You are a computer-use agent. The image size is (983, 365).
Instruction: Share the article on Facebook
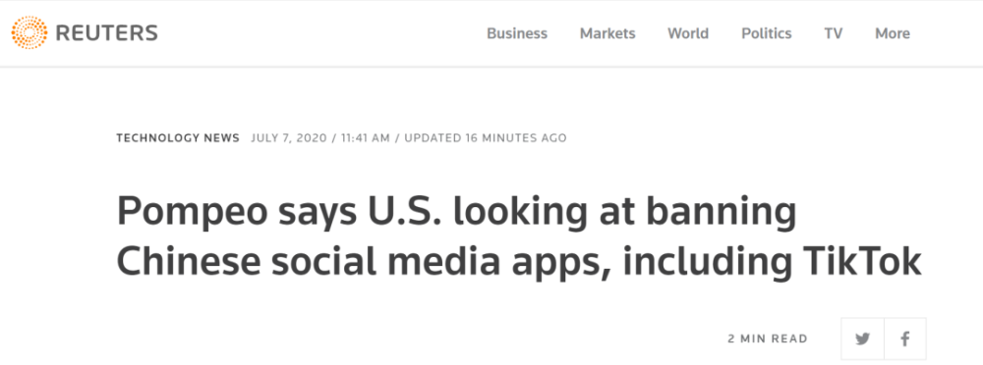(x=905, y=339)
